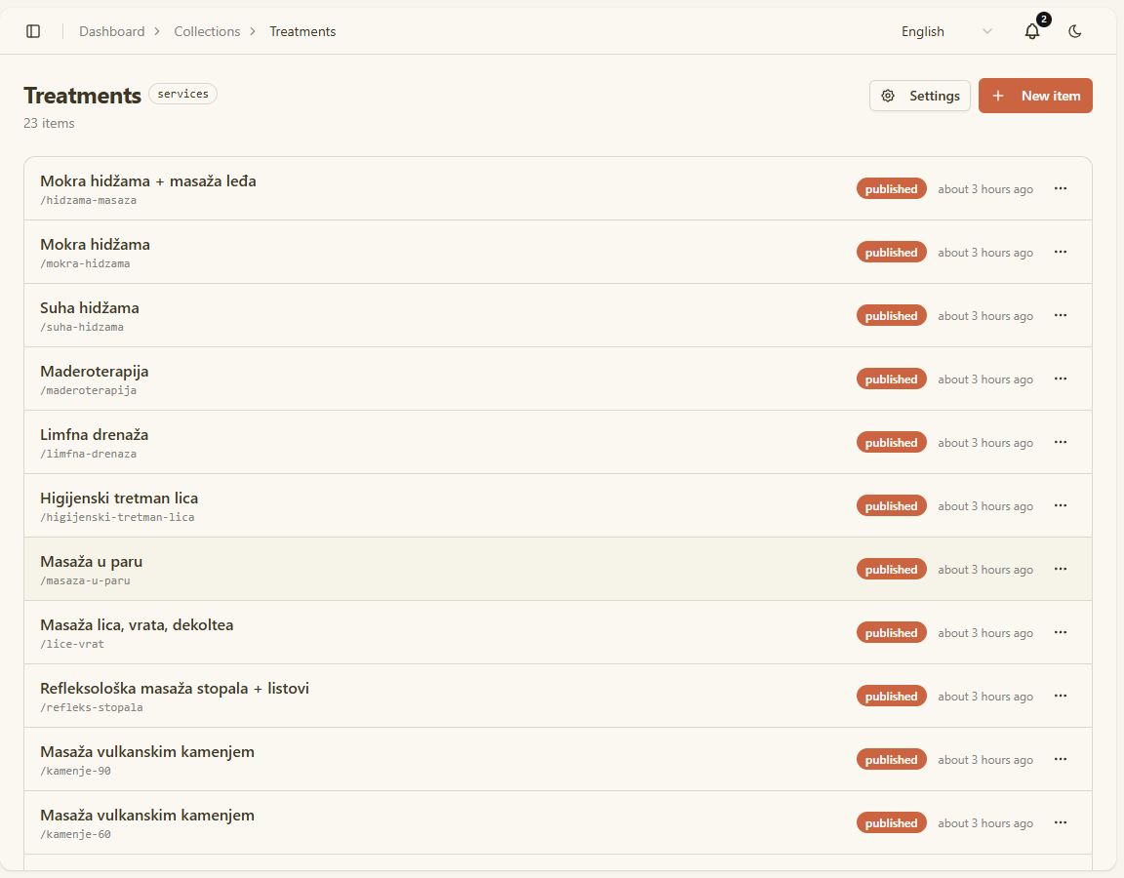The image size is (1124, 878).
Task: Open more options for Mokra hidžama + masaža leđa
Action: 1061,188
